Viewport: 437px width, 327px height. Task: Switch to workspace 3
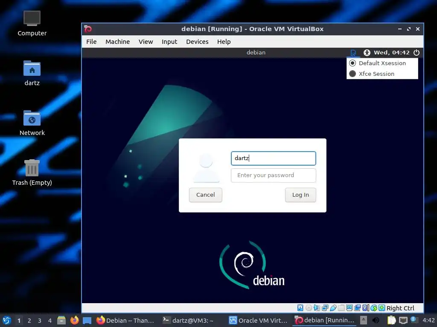coord(40,321)
